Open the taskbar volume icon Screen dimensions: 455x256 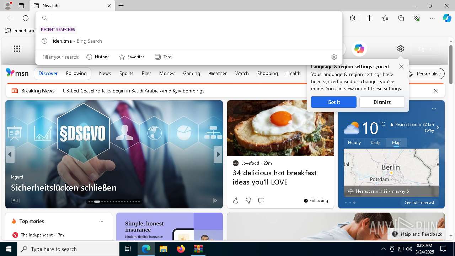(x=409, y=249)
